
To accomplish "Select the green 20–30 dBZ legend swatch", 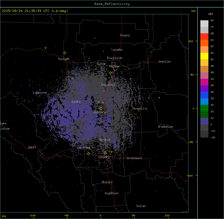I will [x=204, y=108].
